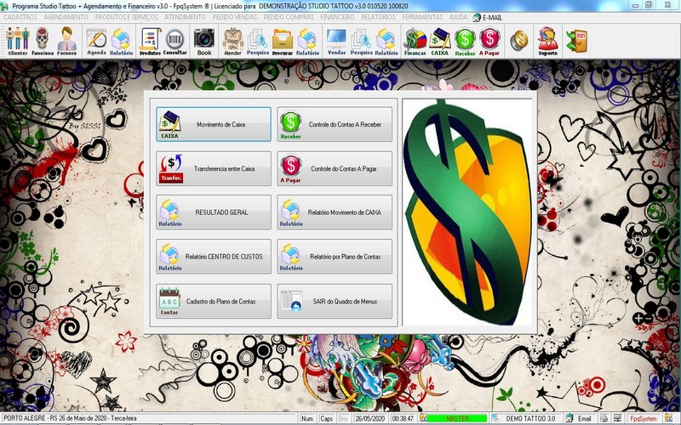The width and height of the screenshot is (681, 425).
Task: Open the CAIXA toolbar icon
Action: click(439, 41)
